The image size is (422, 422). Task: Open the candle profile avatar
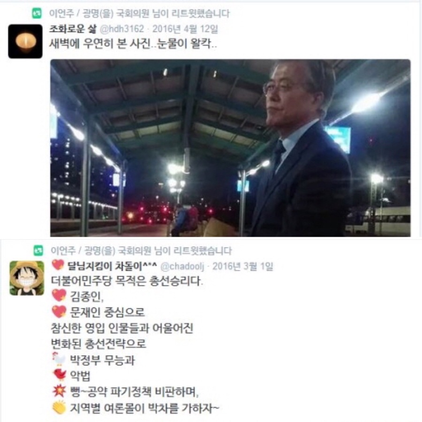click(25, 41)
